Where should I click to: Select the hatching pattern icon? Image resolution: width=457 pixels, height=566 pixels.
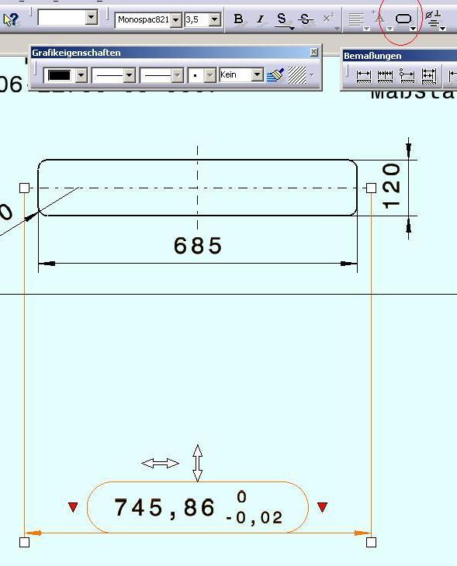[x=297, y=75]
